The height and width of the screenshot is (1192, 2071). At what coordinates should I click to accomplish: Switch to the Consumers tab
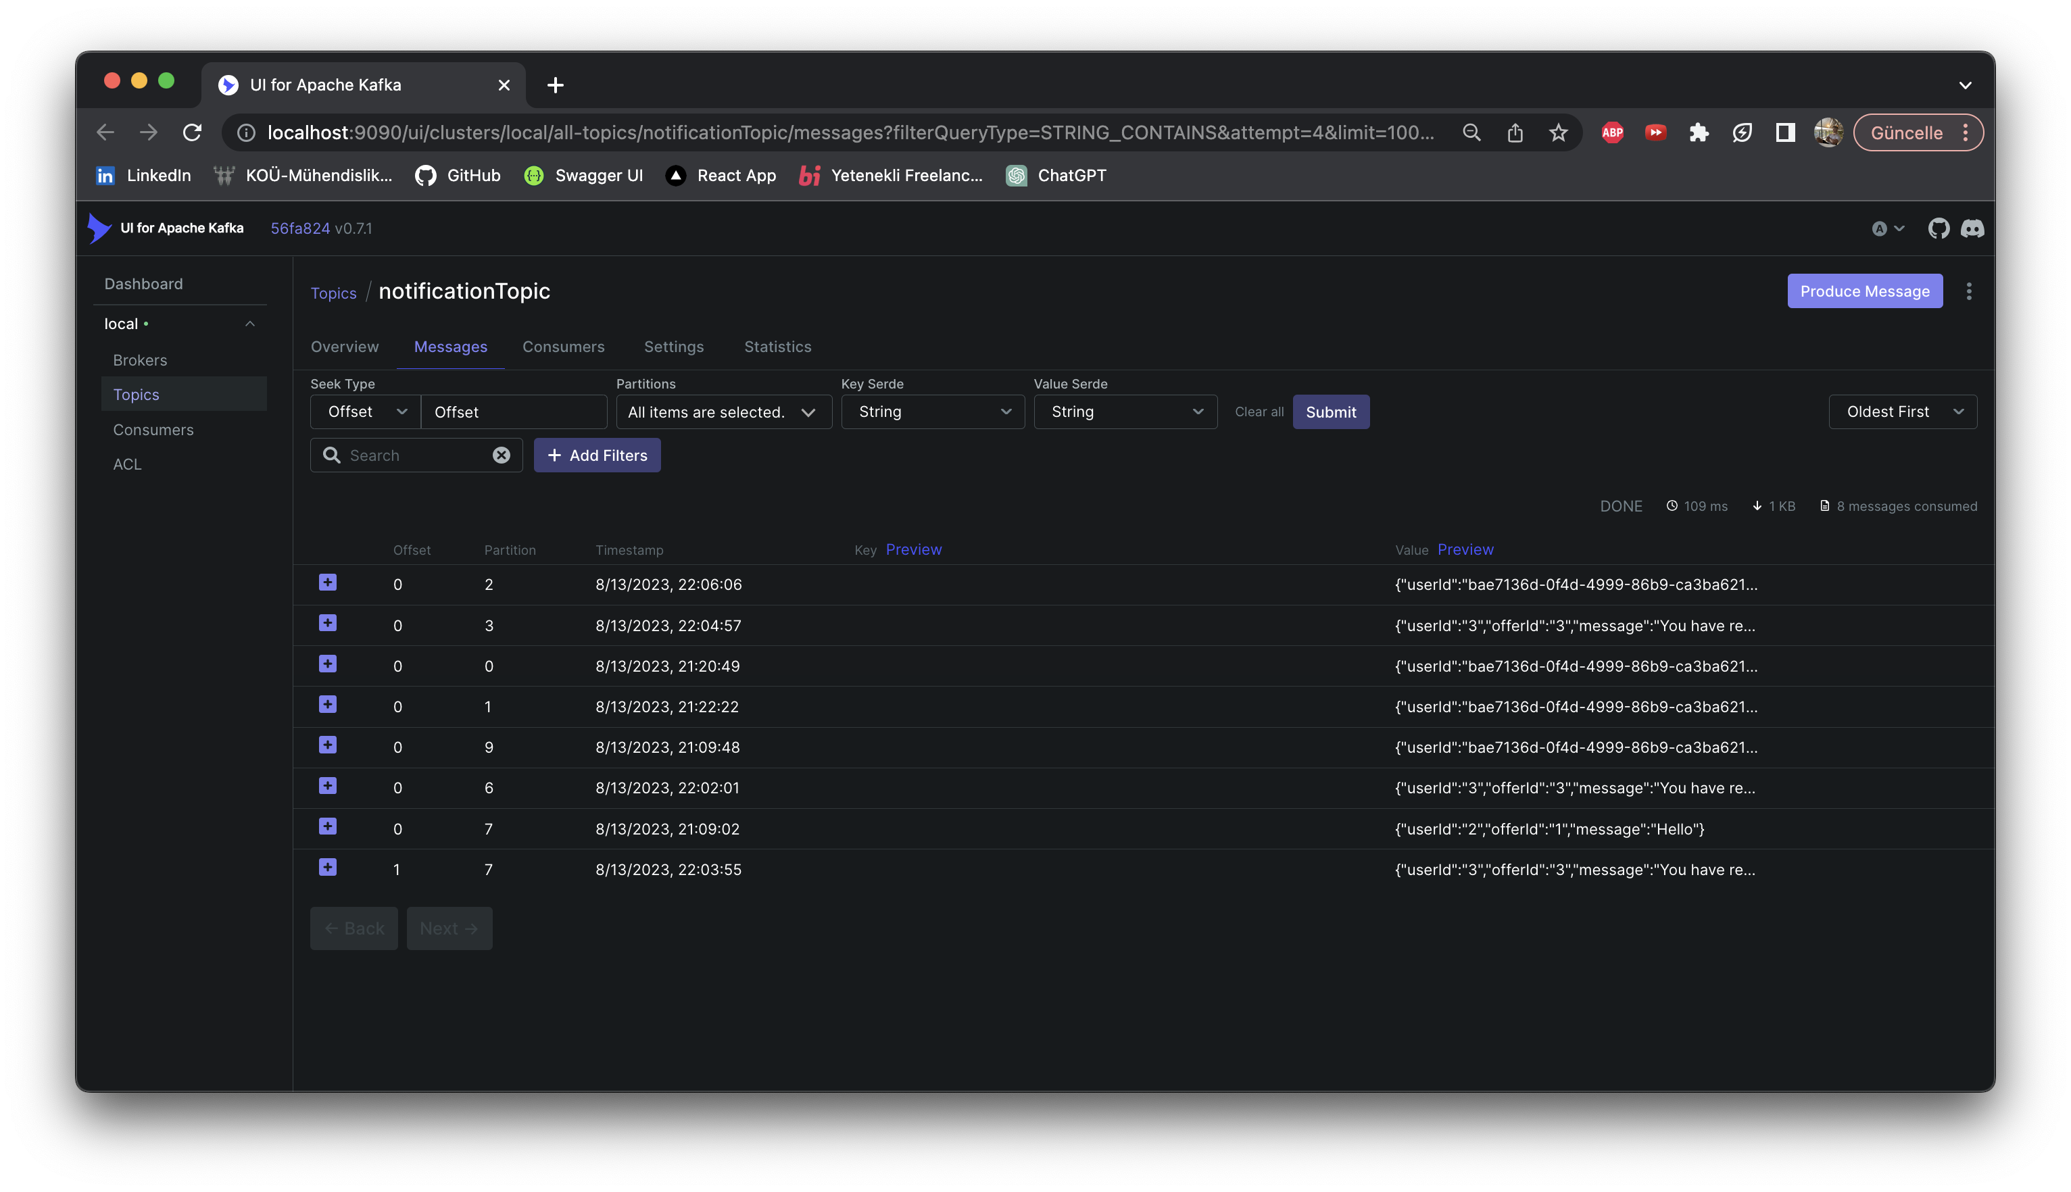point(564,347)
